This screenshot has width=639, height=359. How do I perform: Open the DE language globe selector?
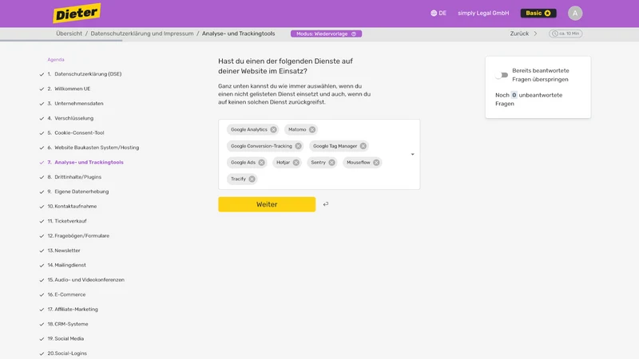[439, 13]
